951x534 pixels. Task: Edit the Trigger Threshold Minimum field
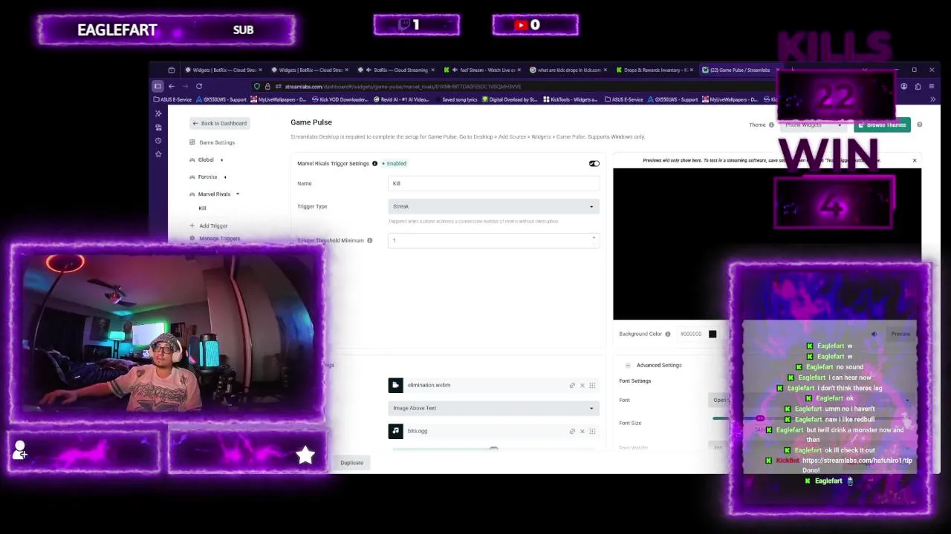(493, 240)
